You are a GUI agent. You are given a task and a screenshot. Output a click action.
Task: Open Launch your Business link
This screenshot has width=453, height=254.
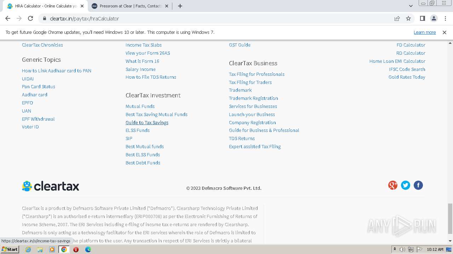(252, 114)
